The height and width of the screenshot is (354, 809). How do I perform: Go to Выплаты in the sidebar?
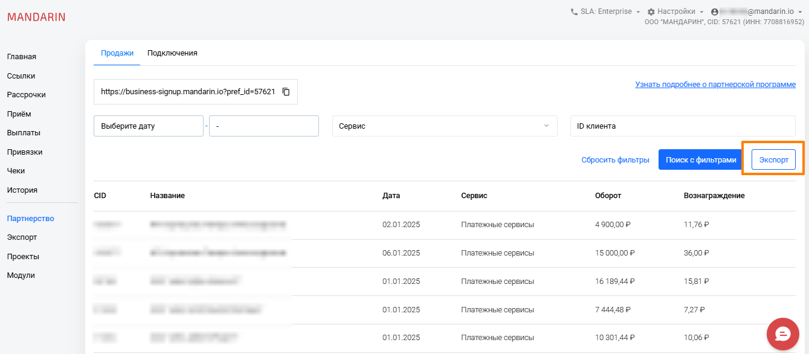click(19, 133)
